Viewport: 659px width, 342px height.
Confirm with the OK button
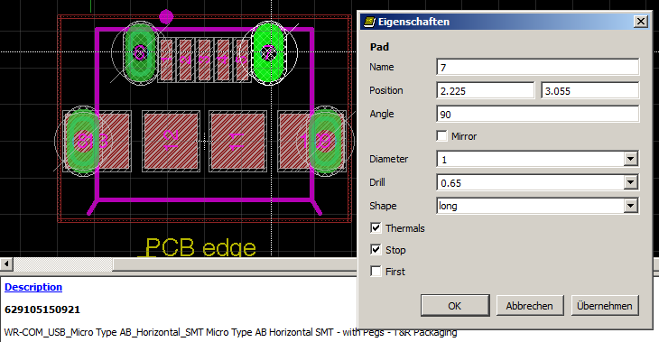[x=455, y=305]
